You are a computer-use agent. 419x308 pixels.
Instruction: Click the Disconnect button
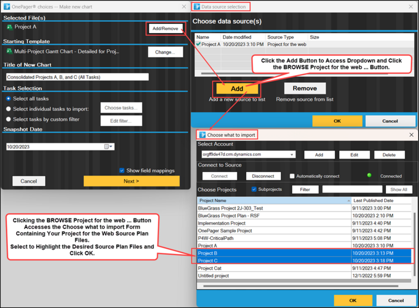point(263,176)
